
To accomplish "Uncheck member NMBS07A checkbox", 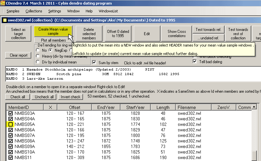I will [x=10, y=135].
